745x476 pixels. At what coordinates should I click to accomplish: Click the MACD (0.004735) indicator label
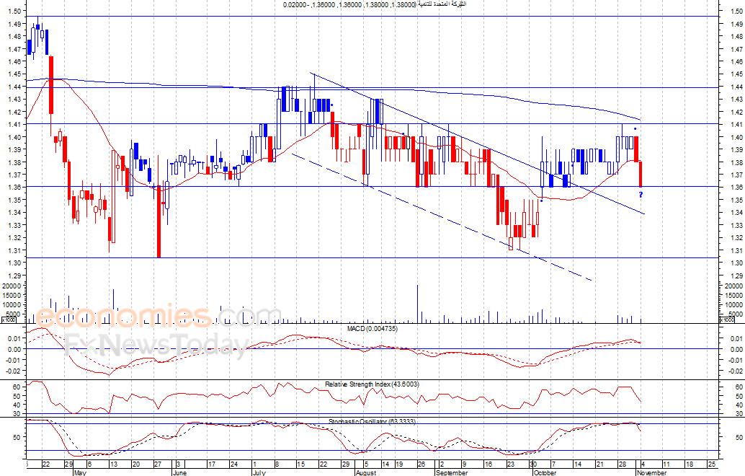click(x=372, y=329)
